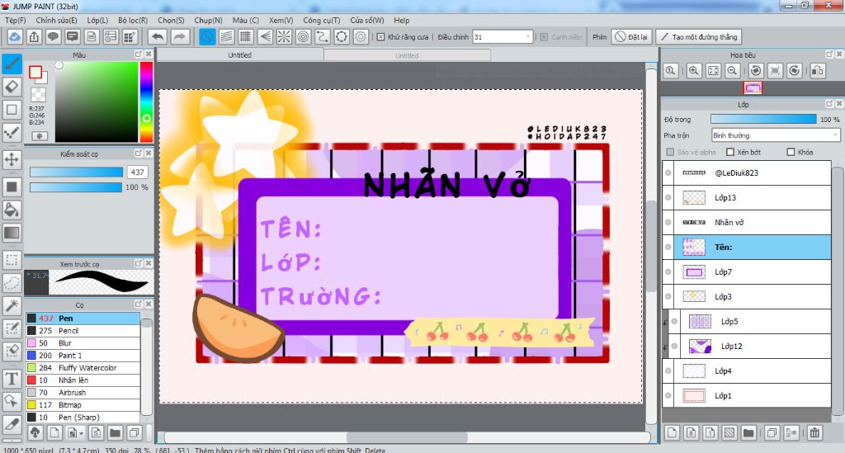Image resolution: width=845 pixels, height=453 pixels.
Task: Open the Chỉnh sửa(E) menu
Action: point(56,20)
